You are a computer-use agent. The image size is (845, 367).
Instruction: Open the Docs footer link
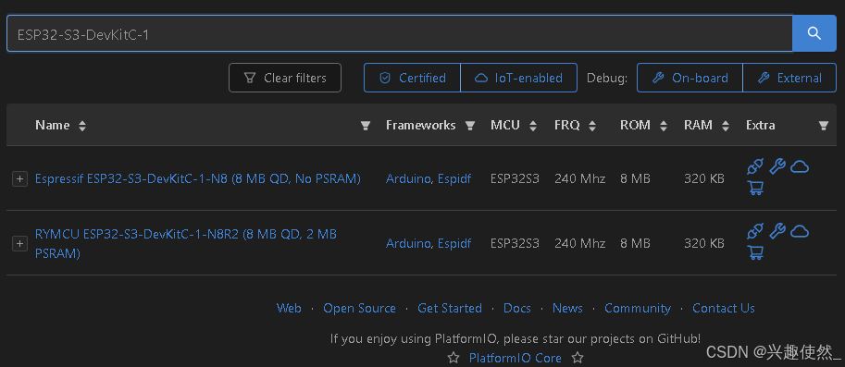(517, 309)
